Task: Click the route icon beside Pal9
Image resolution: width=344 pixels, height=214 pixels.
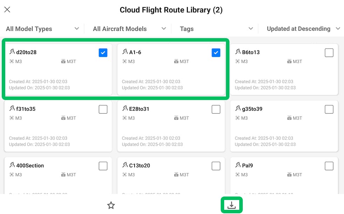Action: (x=238, y=165)
